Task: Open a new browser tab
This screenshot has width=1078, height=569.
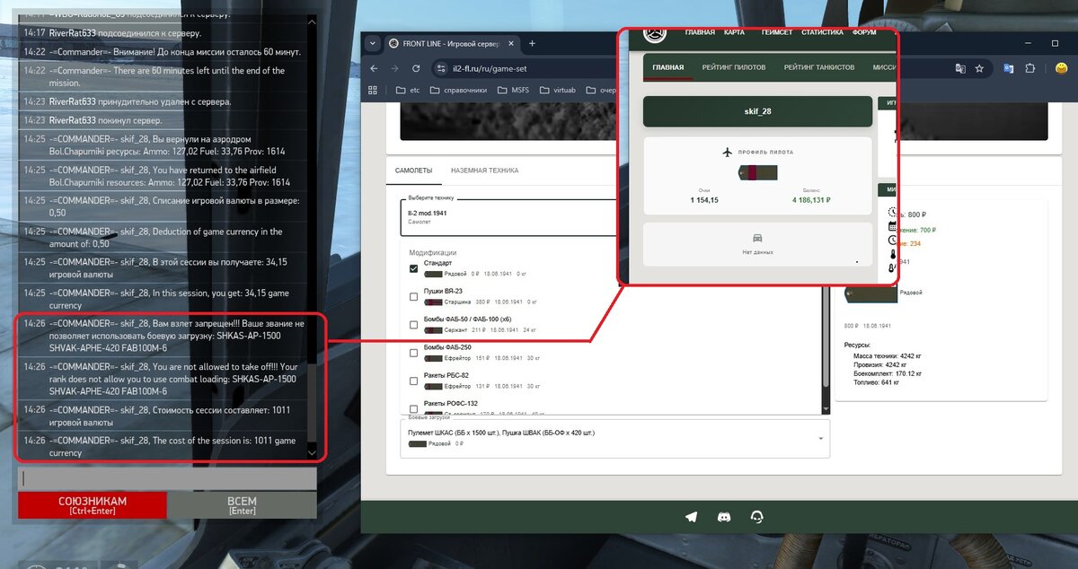Action: click(532, 43)
